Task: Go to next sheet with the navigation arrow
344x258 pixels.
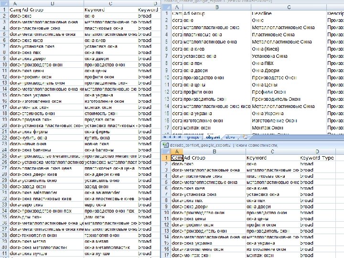Action: point(175,137)
